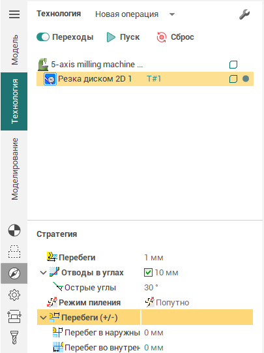
Task: Select the compass strategy sidebar icon
Action: pyautogui.click(x=14, y=273)
